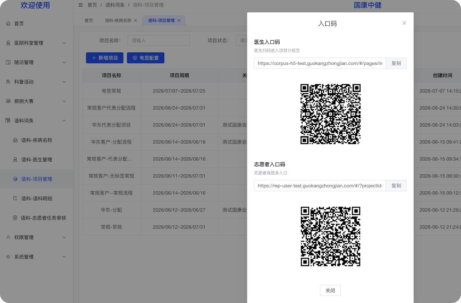Click the home icon beside 首页 in sidebar
Viewport: 461px width, 303px height.
8,23
